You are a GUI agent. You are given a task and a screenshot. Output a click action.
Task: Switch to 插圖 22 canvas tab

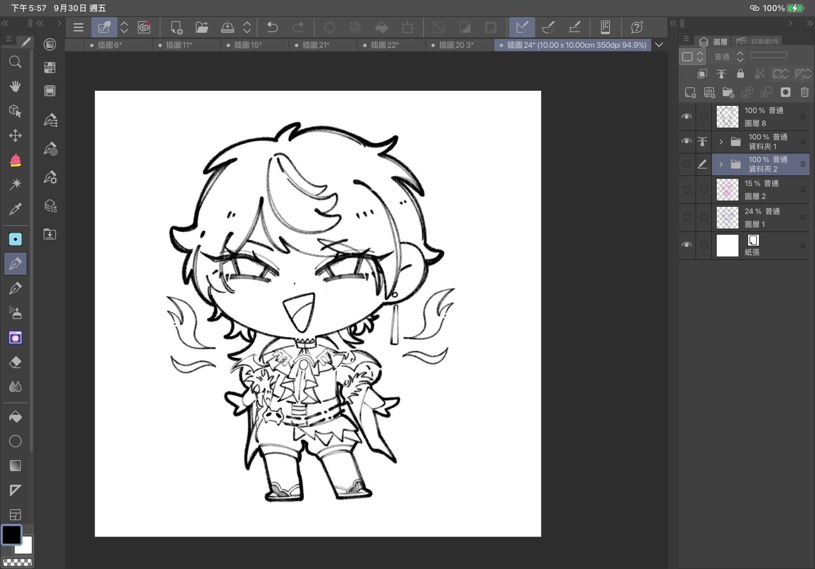click(392, 45)
